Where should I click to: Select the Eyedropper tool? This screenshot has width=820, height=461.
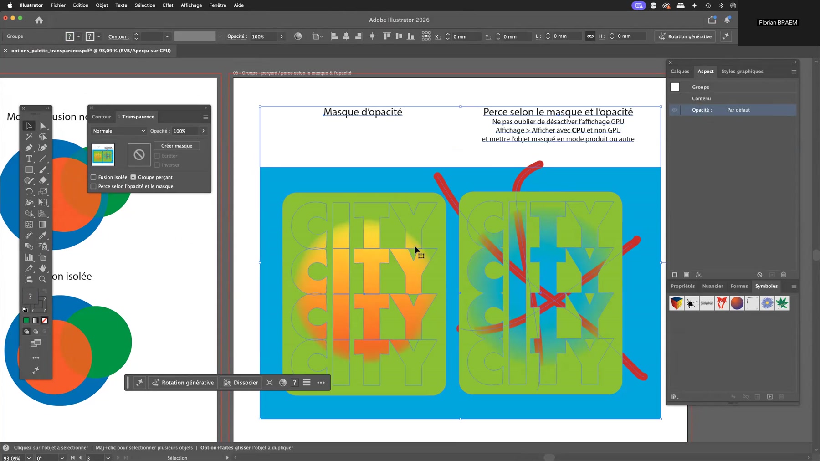coord(43,236)
